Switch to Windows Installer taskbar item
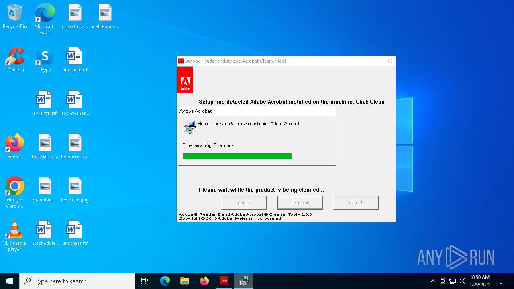The image size is (514, 289). click(243, 281)
